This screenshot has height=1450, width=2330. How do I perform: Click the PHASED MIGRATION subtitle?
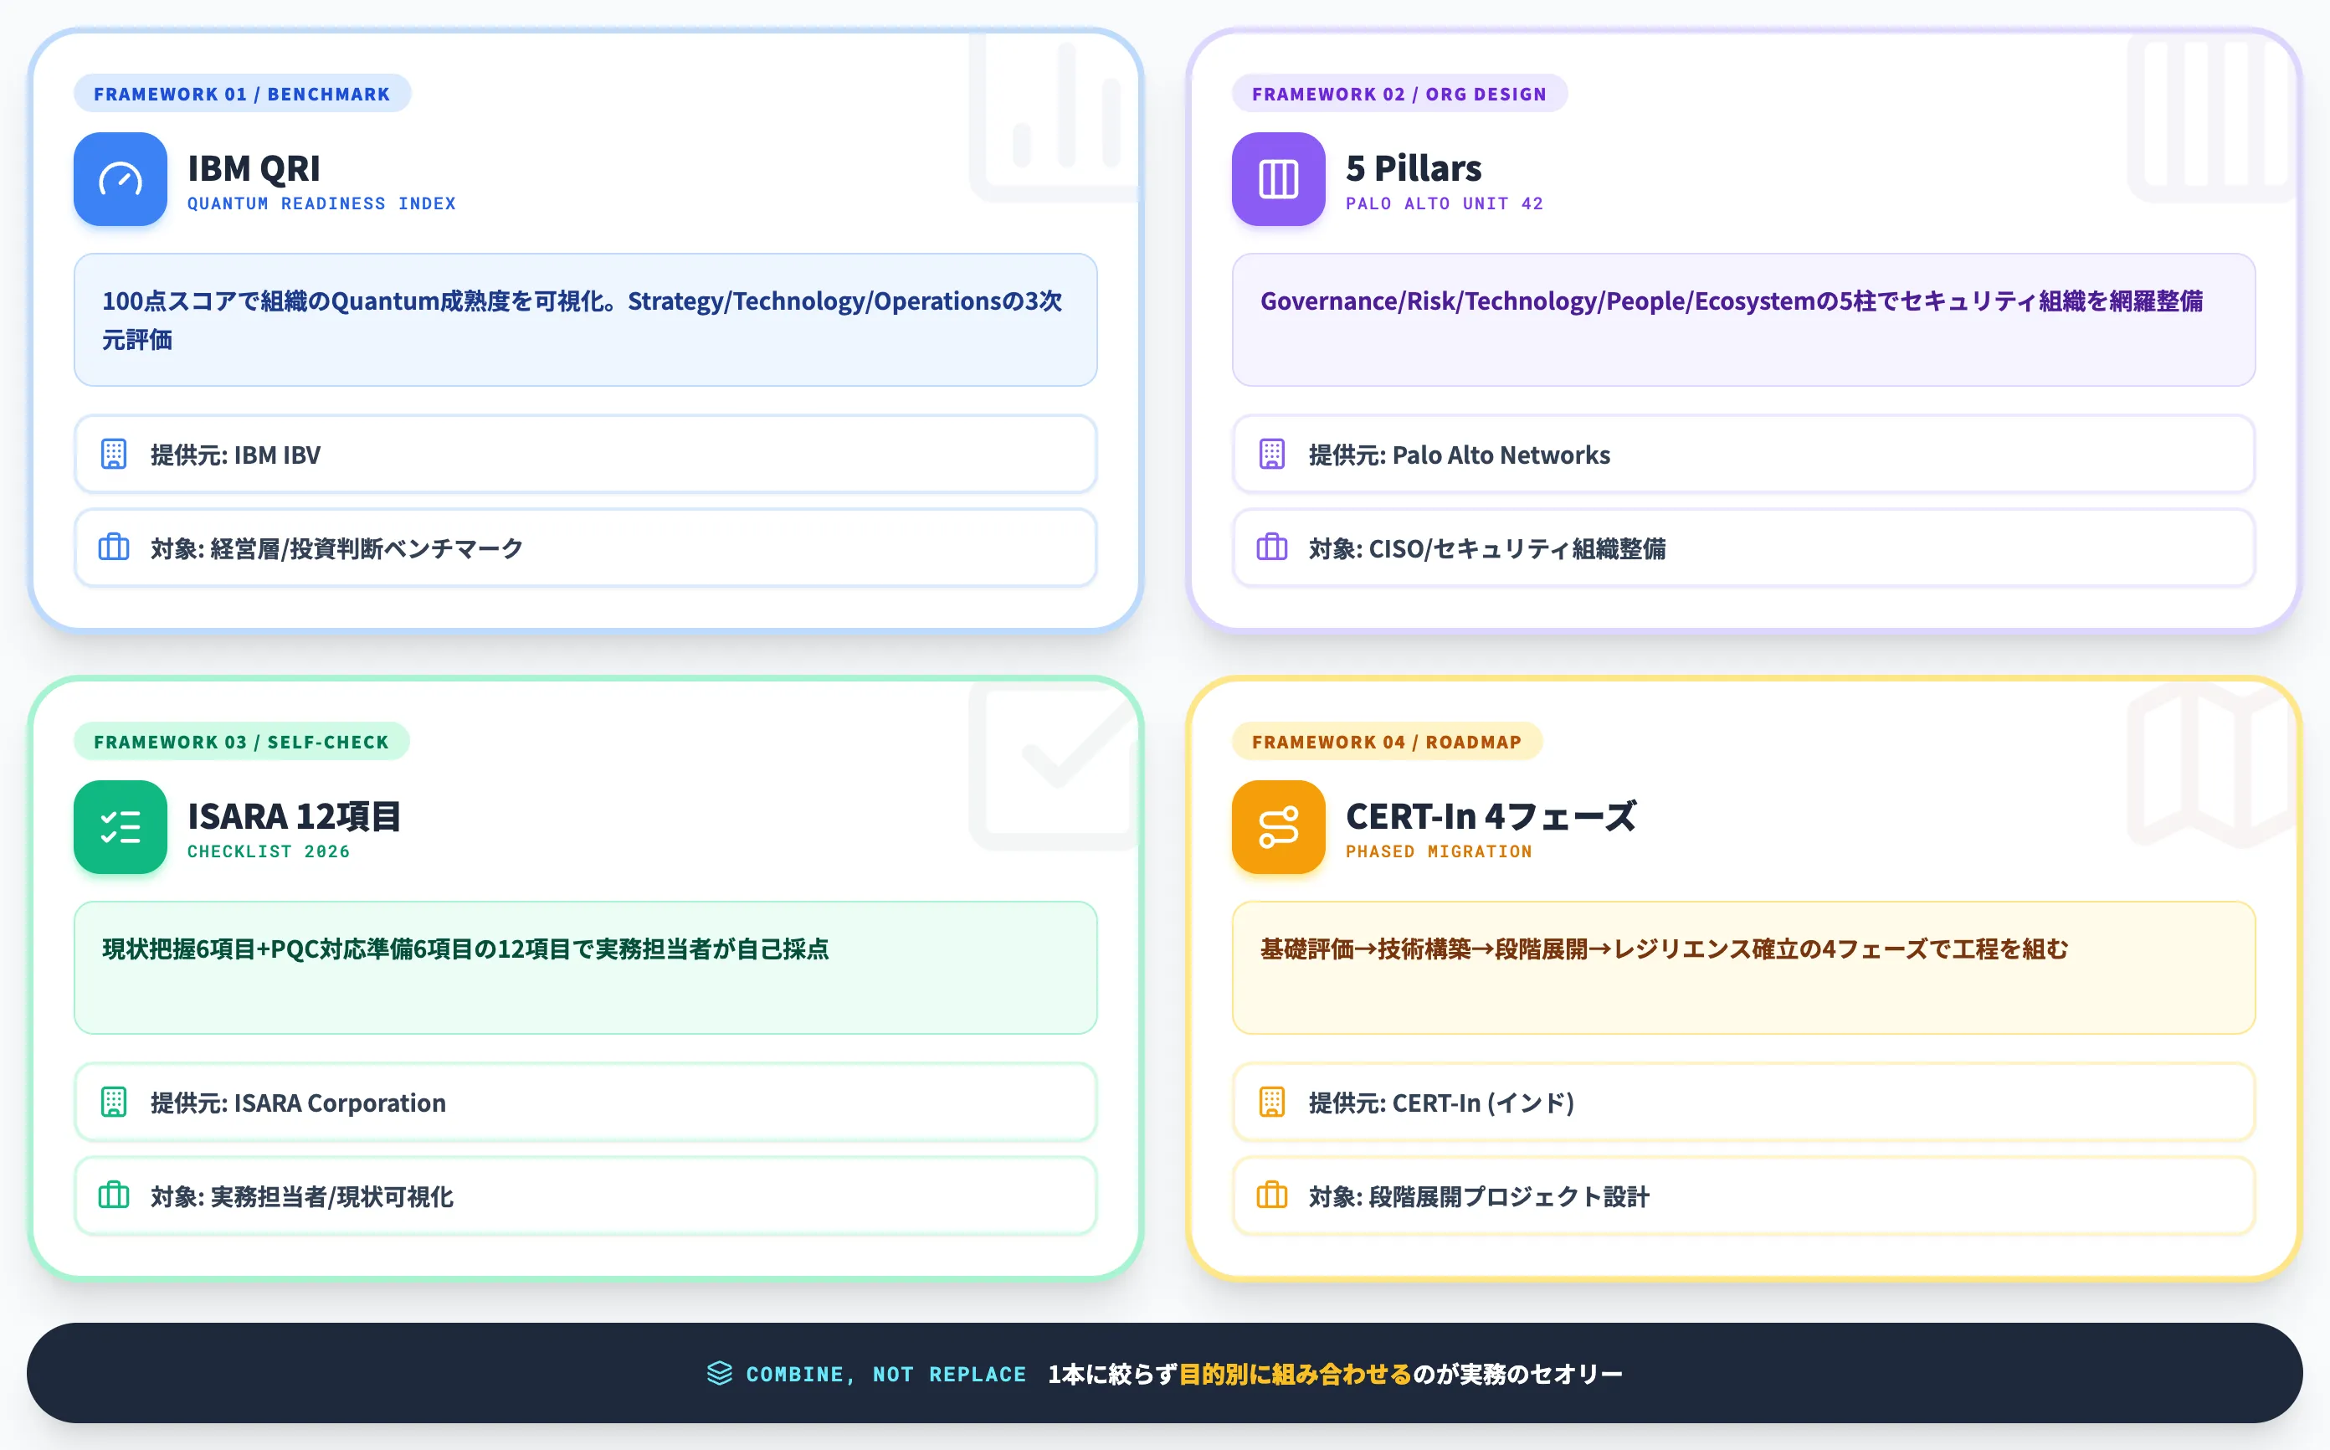click(1439, 851)
